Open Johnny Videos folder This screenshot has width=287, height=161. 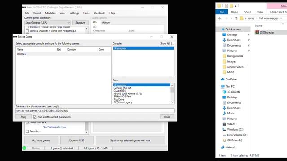235,67
